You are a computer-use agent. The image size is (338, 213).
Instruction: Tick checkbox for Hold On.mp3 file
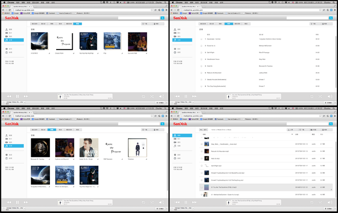[x=202, y=158]
